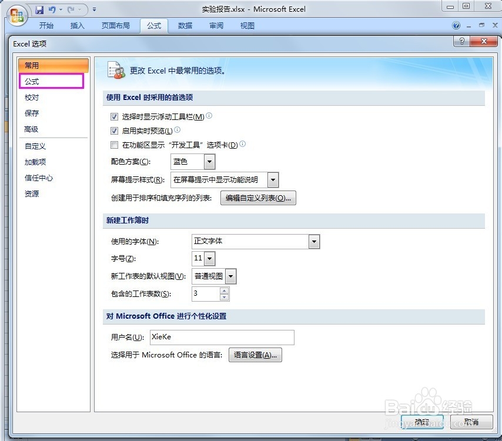
Task: Click info icon beside 开发工具 选项卡 option
Action: 242,144
